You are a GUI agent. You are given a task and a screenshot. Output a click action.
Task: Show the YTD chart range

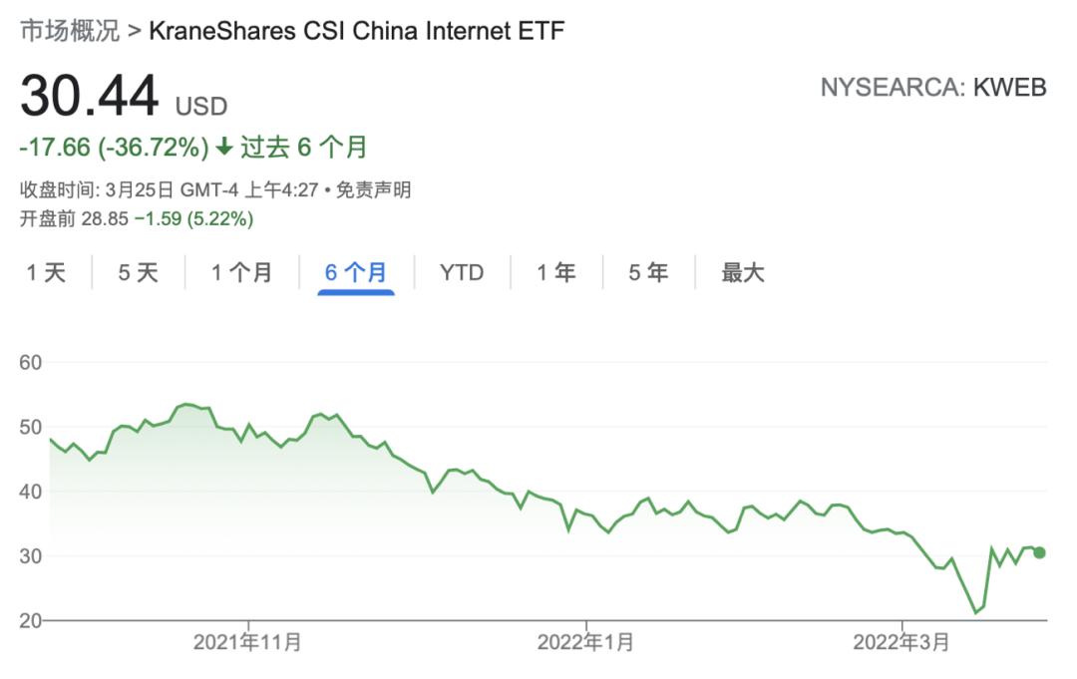[462, 273]
